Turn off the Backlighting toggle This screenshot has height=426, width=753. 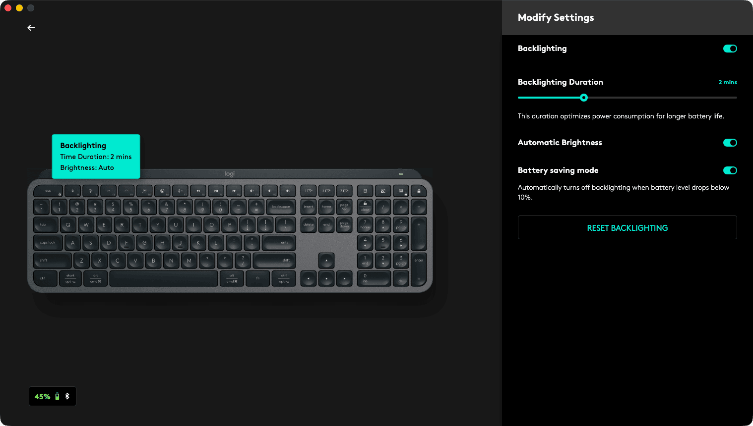click(730, 49)
